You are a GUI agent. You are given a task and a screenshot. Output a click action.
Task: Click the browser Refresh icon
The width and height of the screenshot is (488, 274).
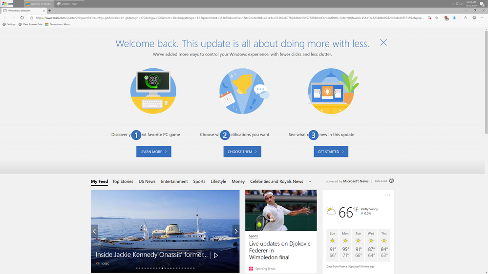[22, 18]
